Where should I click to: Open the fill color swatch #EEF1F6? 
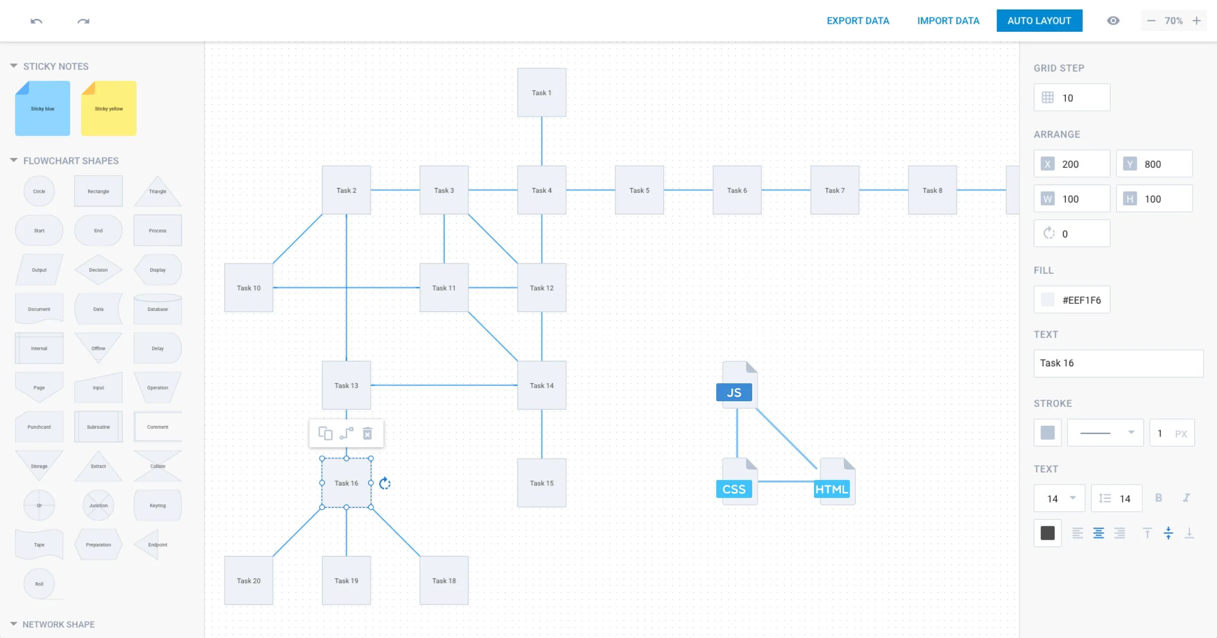(1048, 300)
